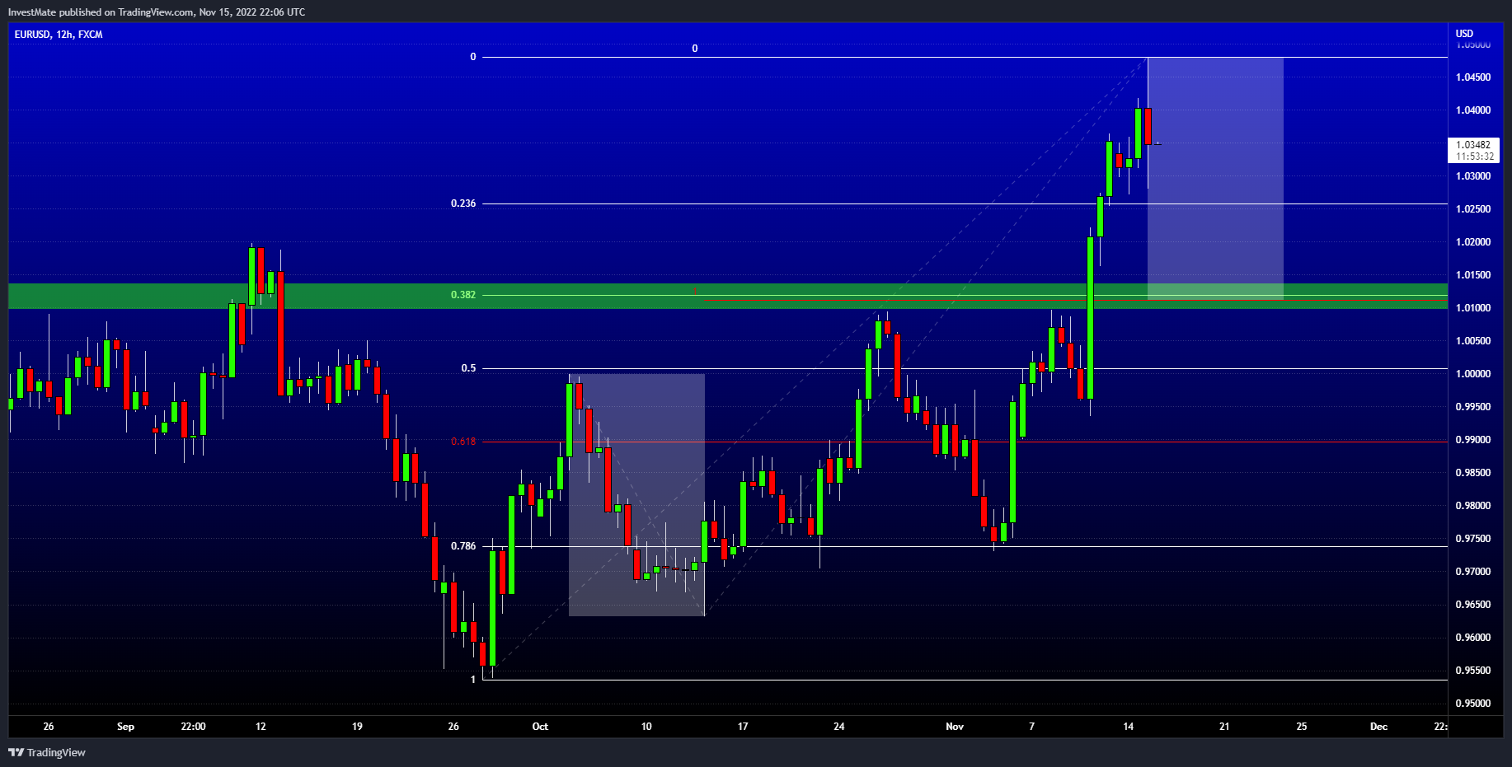The width and height of the screenshot is (1512, 767).
Task: Select the 0.382 Fibonacci level label
Action: point(463,295)
